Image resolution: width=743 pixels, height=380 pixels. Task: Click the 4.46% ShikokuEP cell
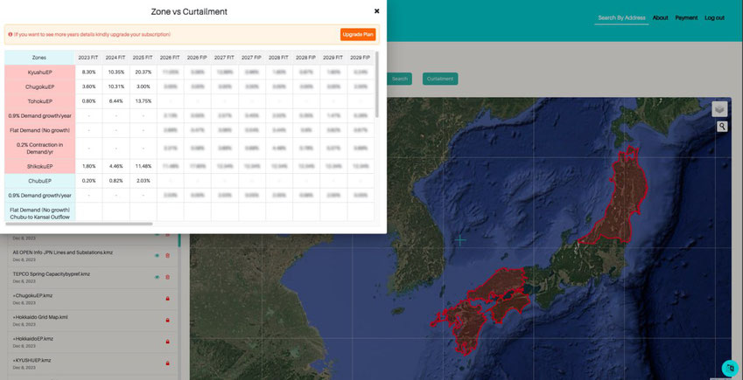coord(116,166)
